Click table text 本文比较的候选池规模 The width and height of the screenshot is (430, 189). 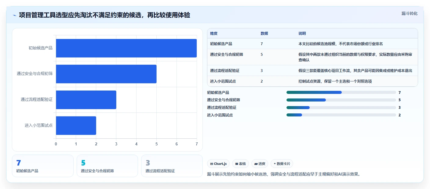pos(317,44)
